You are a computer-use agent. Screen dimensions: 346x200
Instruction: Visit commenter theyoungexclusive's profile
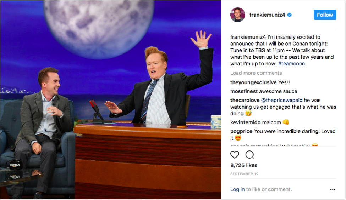[253, 82]
